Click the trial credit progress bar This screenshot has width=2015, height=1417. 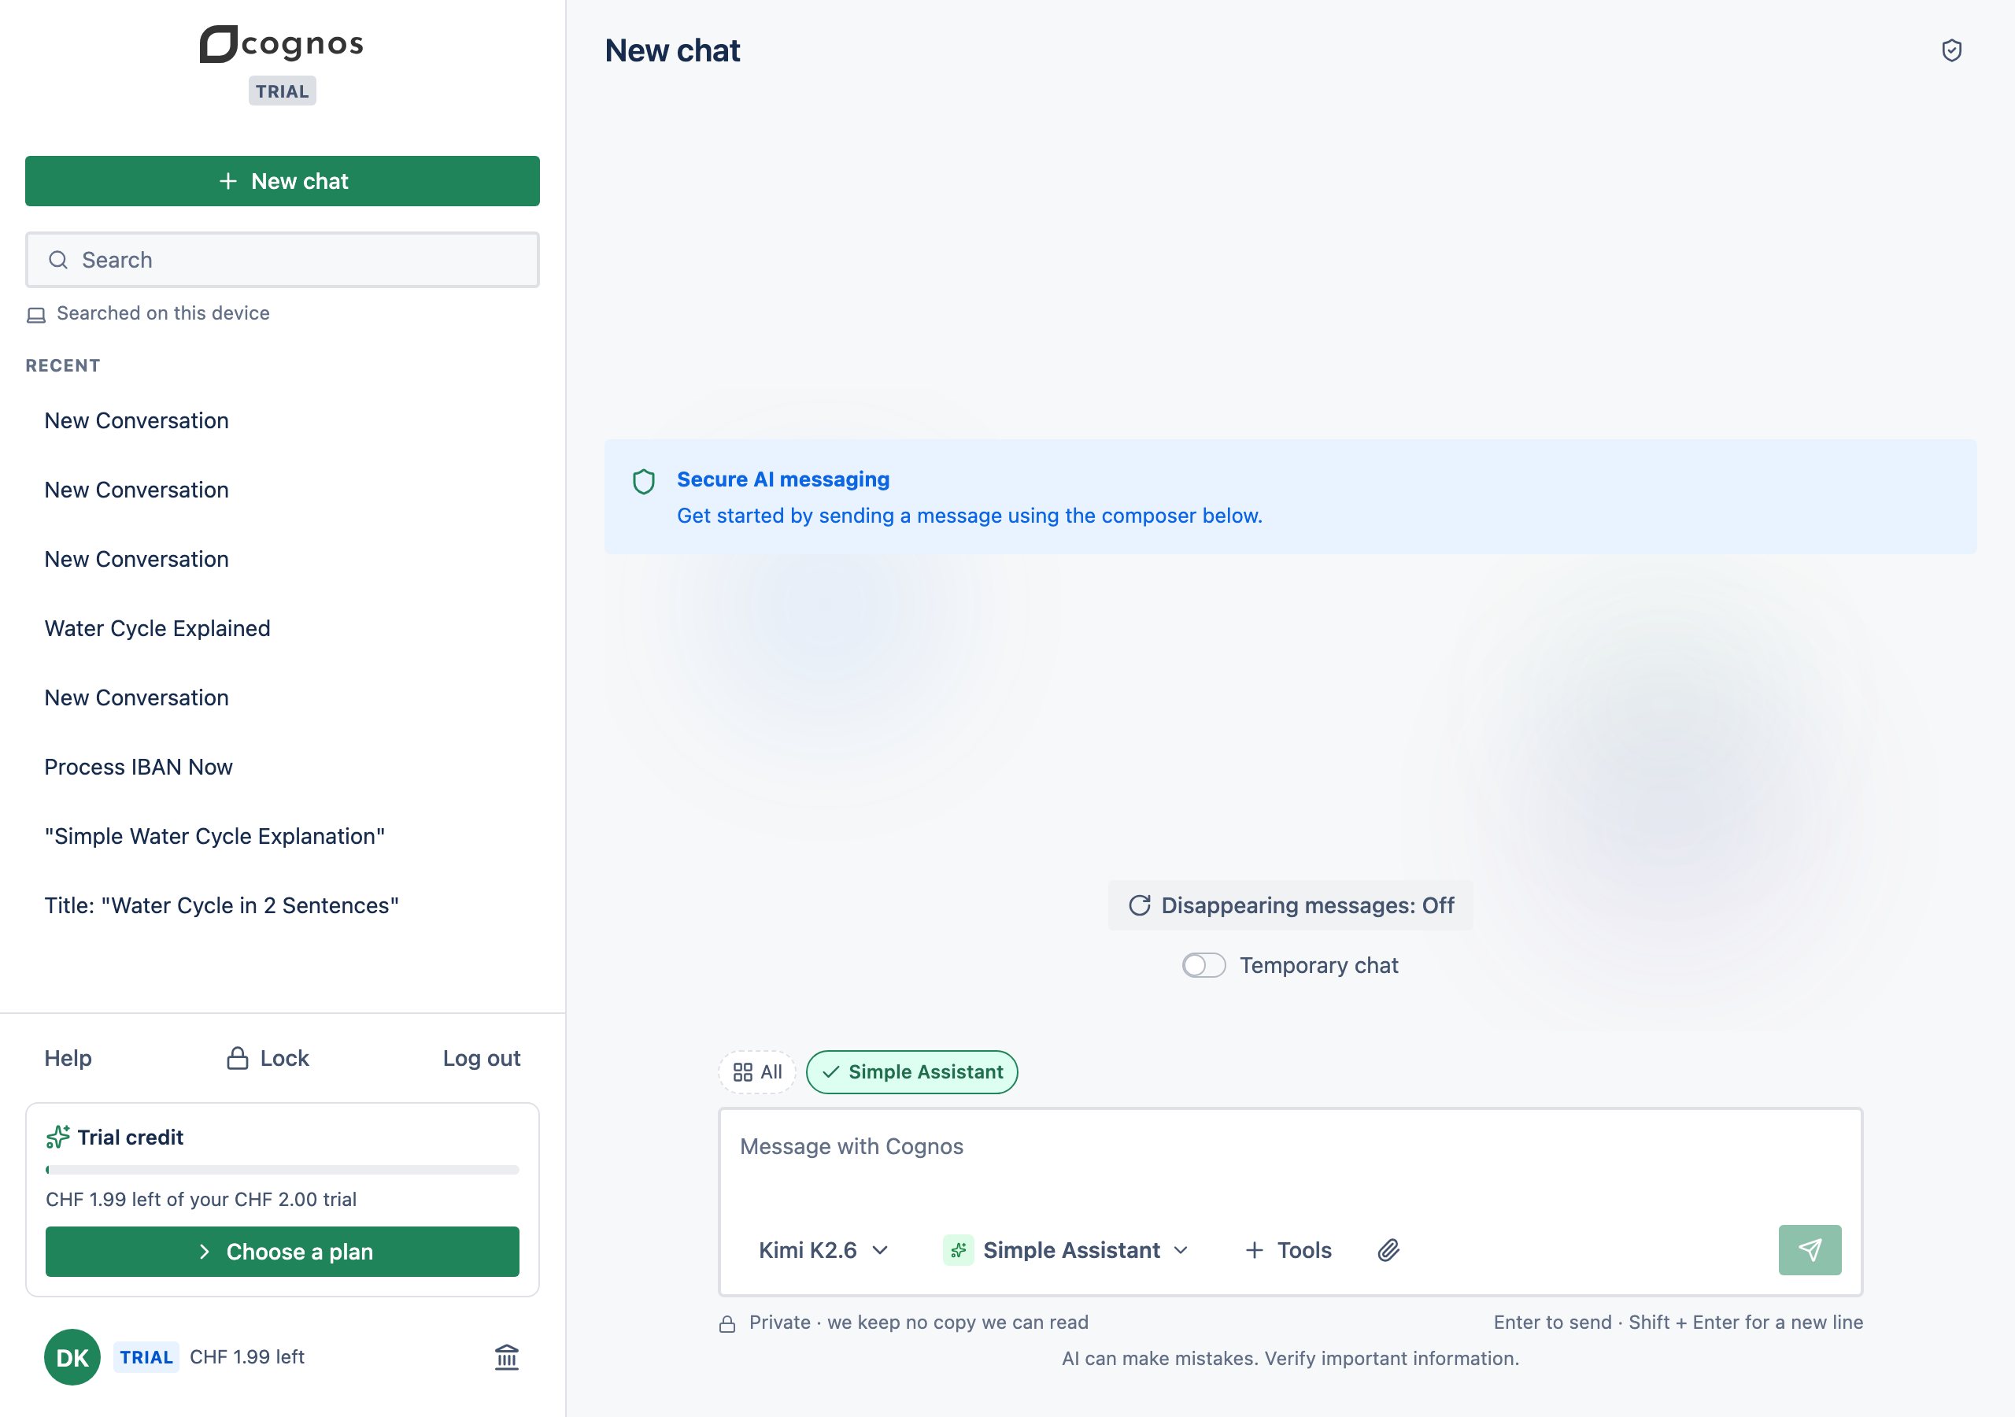pos(282,1170)
